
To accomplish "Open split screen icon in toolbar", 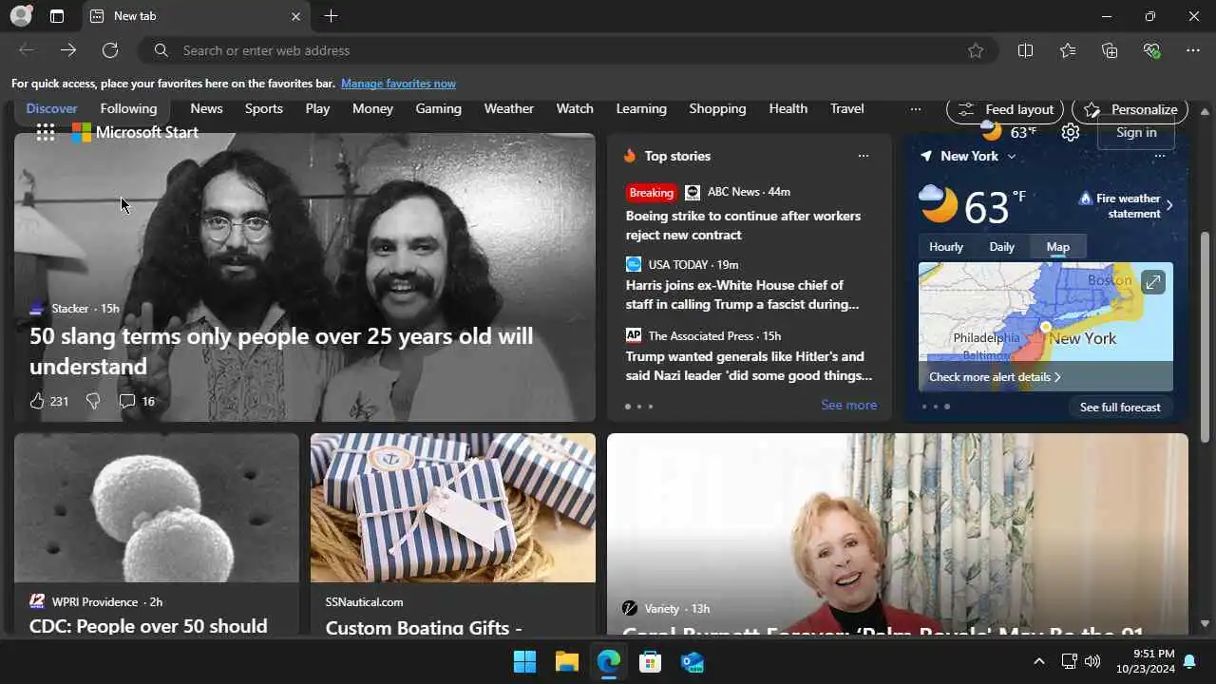I will [x=1025, y=50].
